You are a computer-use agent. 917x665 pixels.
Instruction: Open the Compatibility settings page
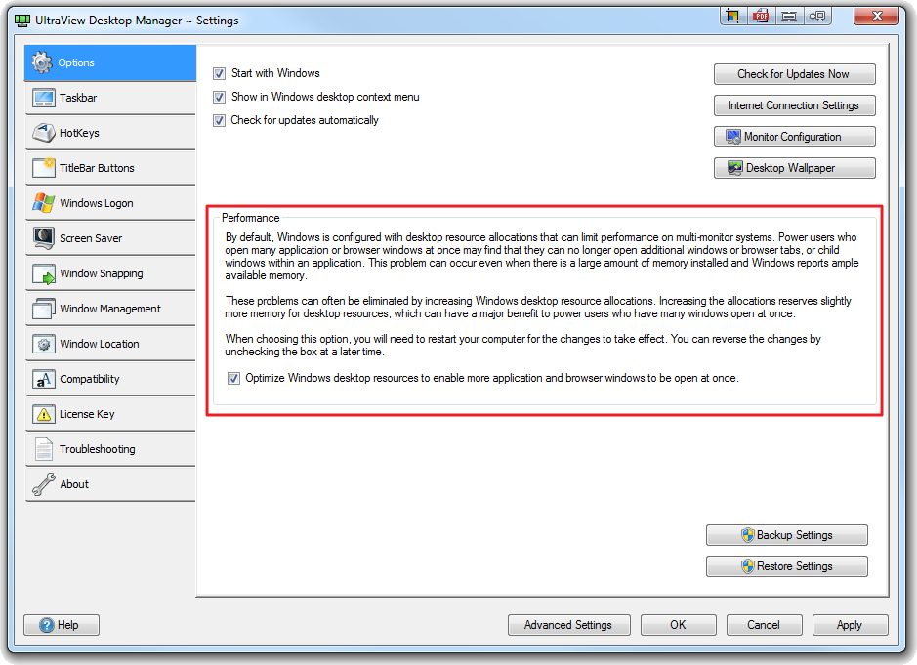tap(110, 379)
